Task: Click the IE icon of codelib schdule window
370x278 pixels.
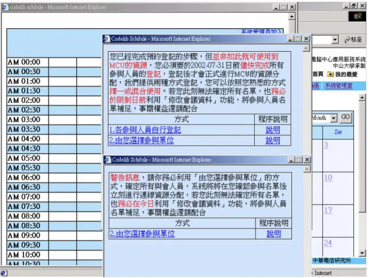Action: [5, 7]
